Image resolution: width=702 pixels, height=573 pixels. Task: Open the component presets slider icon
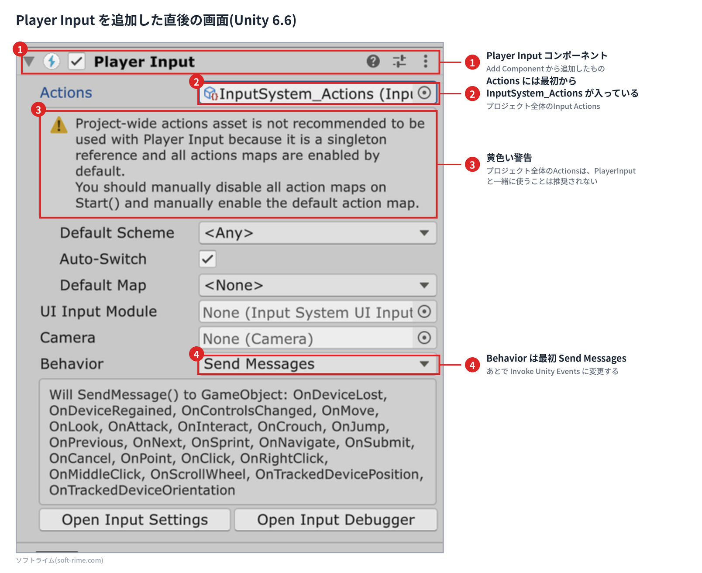399,61
